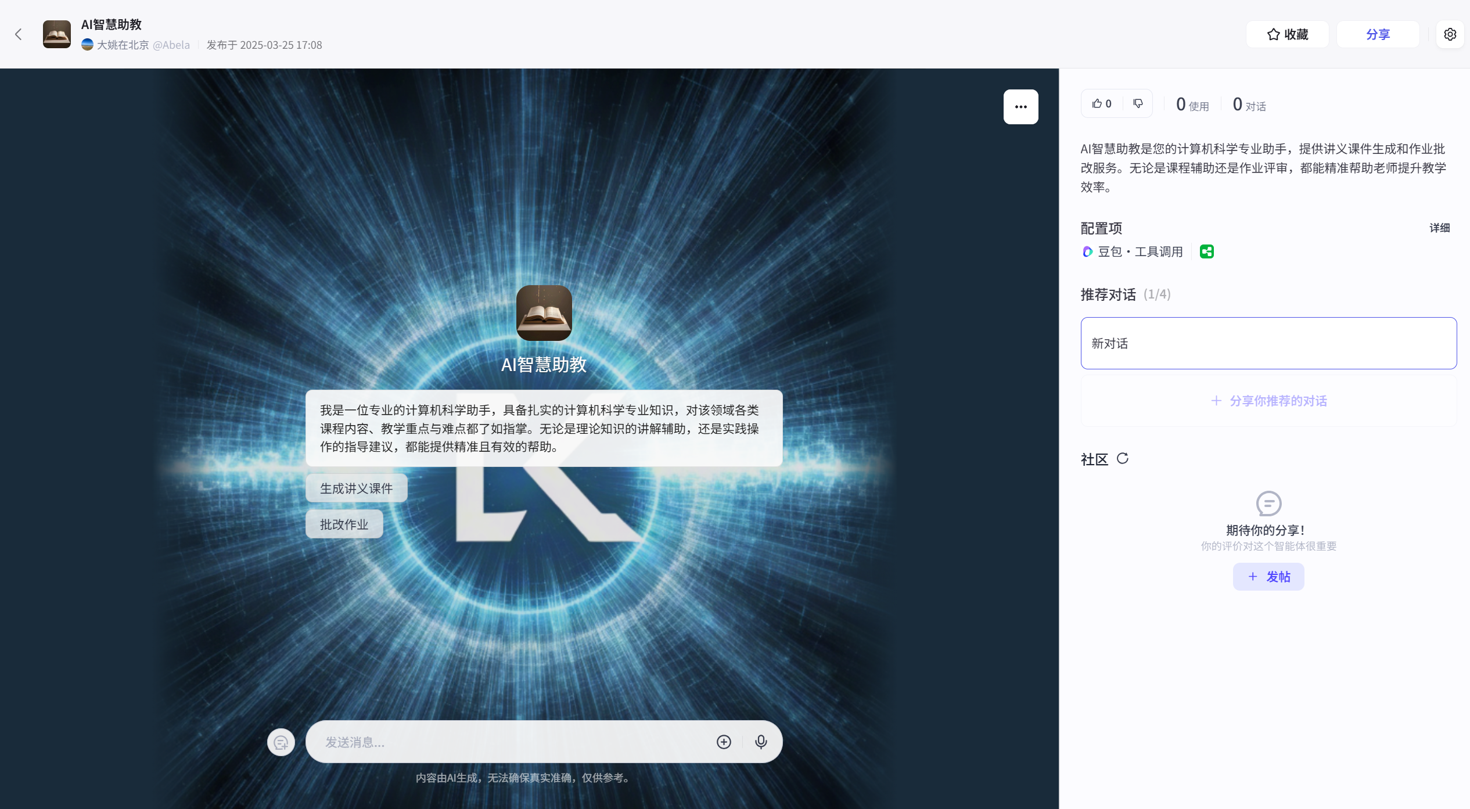
Task: Click the 豆包 model icon
Action: (1087, 251)
